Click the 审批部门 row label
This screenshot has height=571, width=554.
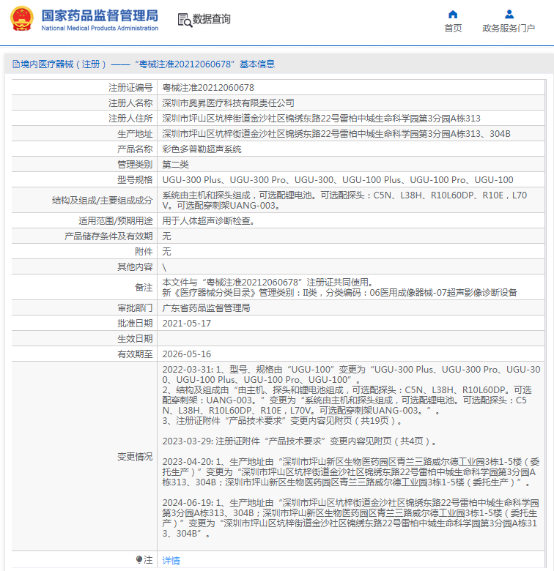pyautogui.click(x=135, y=307)
